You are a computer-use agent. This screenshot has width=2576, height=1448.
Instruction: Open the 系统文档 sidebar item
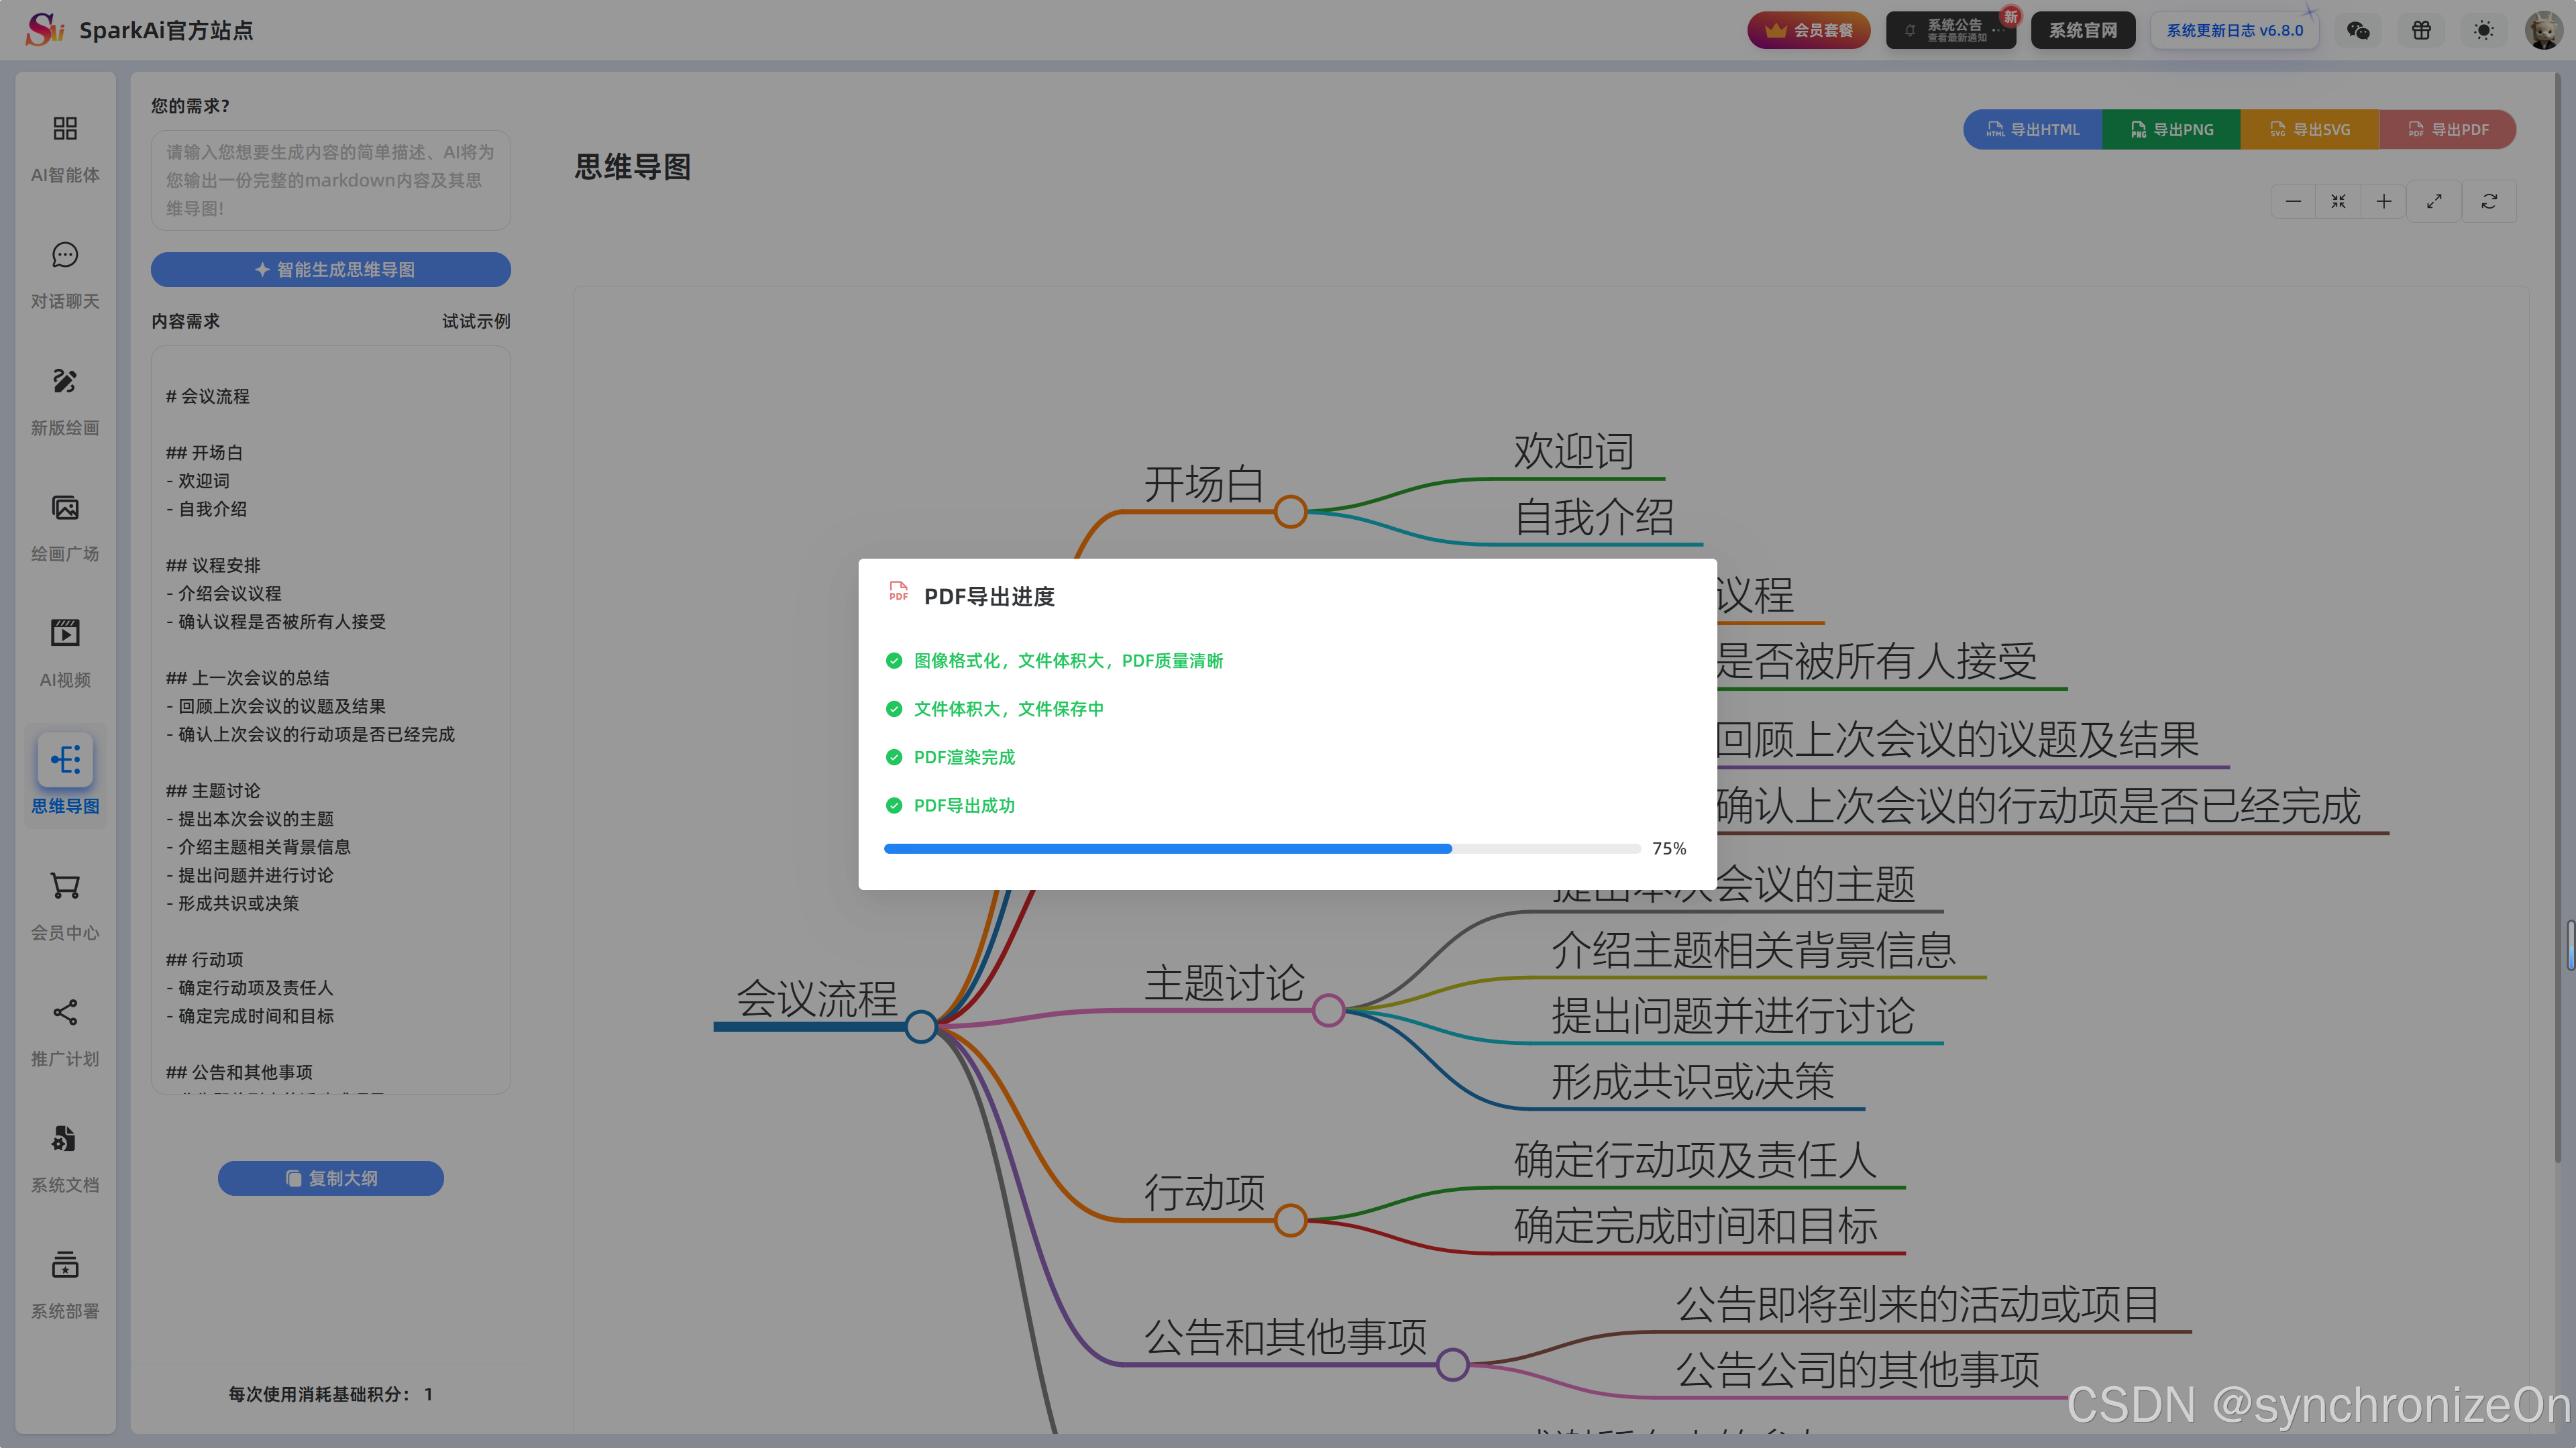coord(65,1139)
